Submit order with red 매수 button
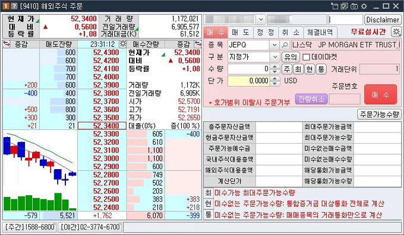404x235 pixels. point(380,94)
